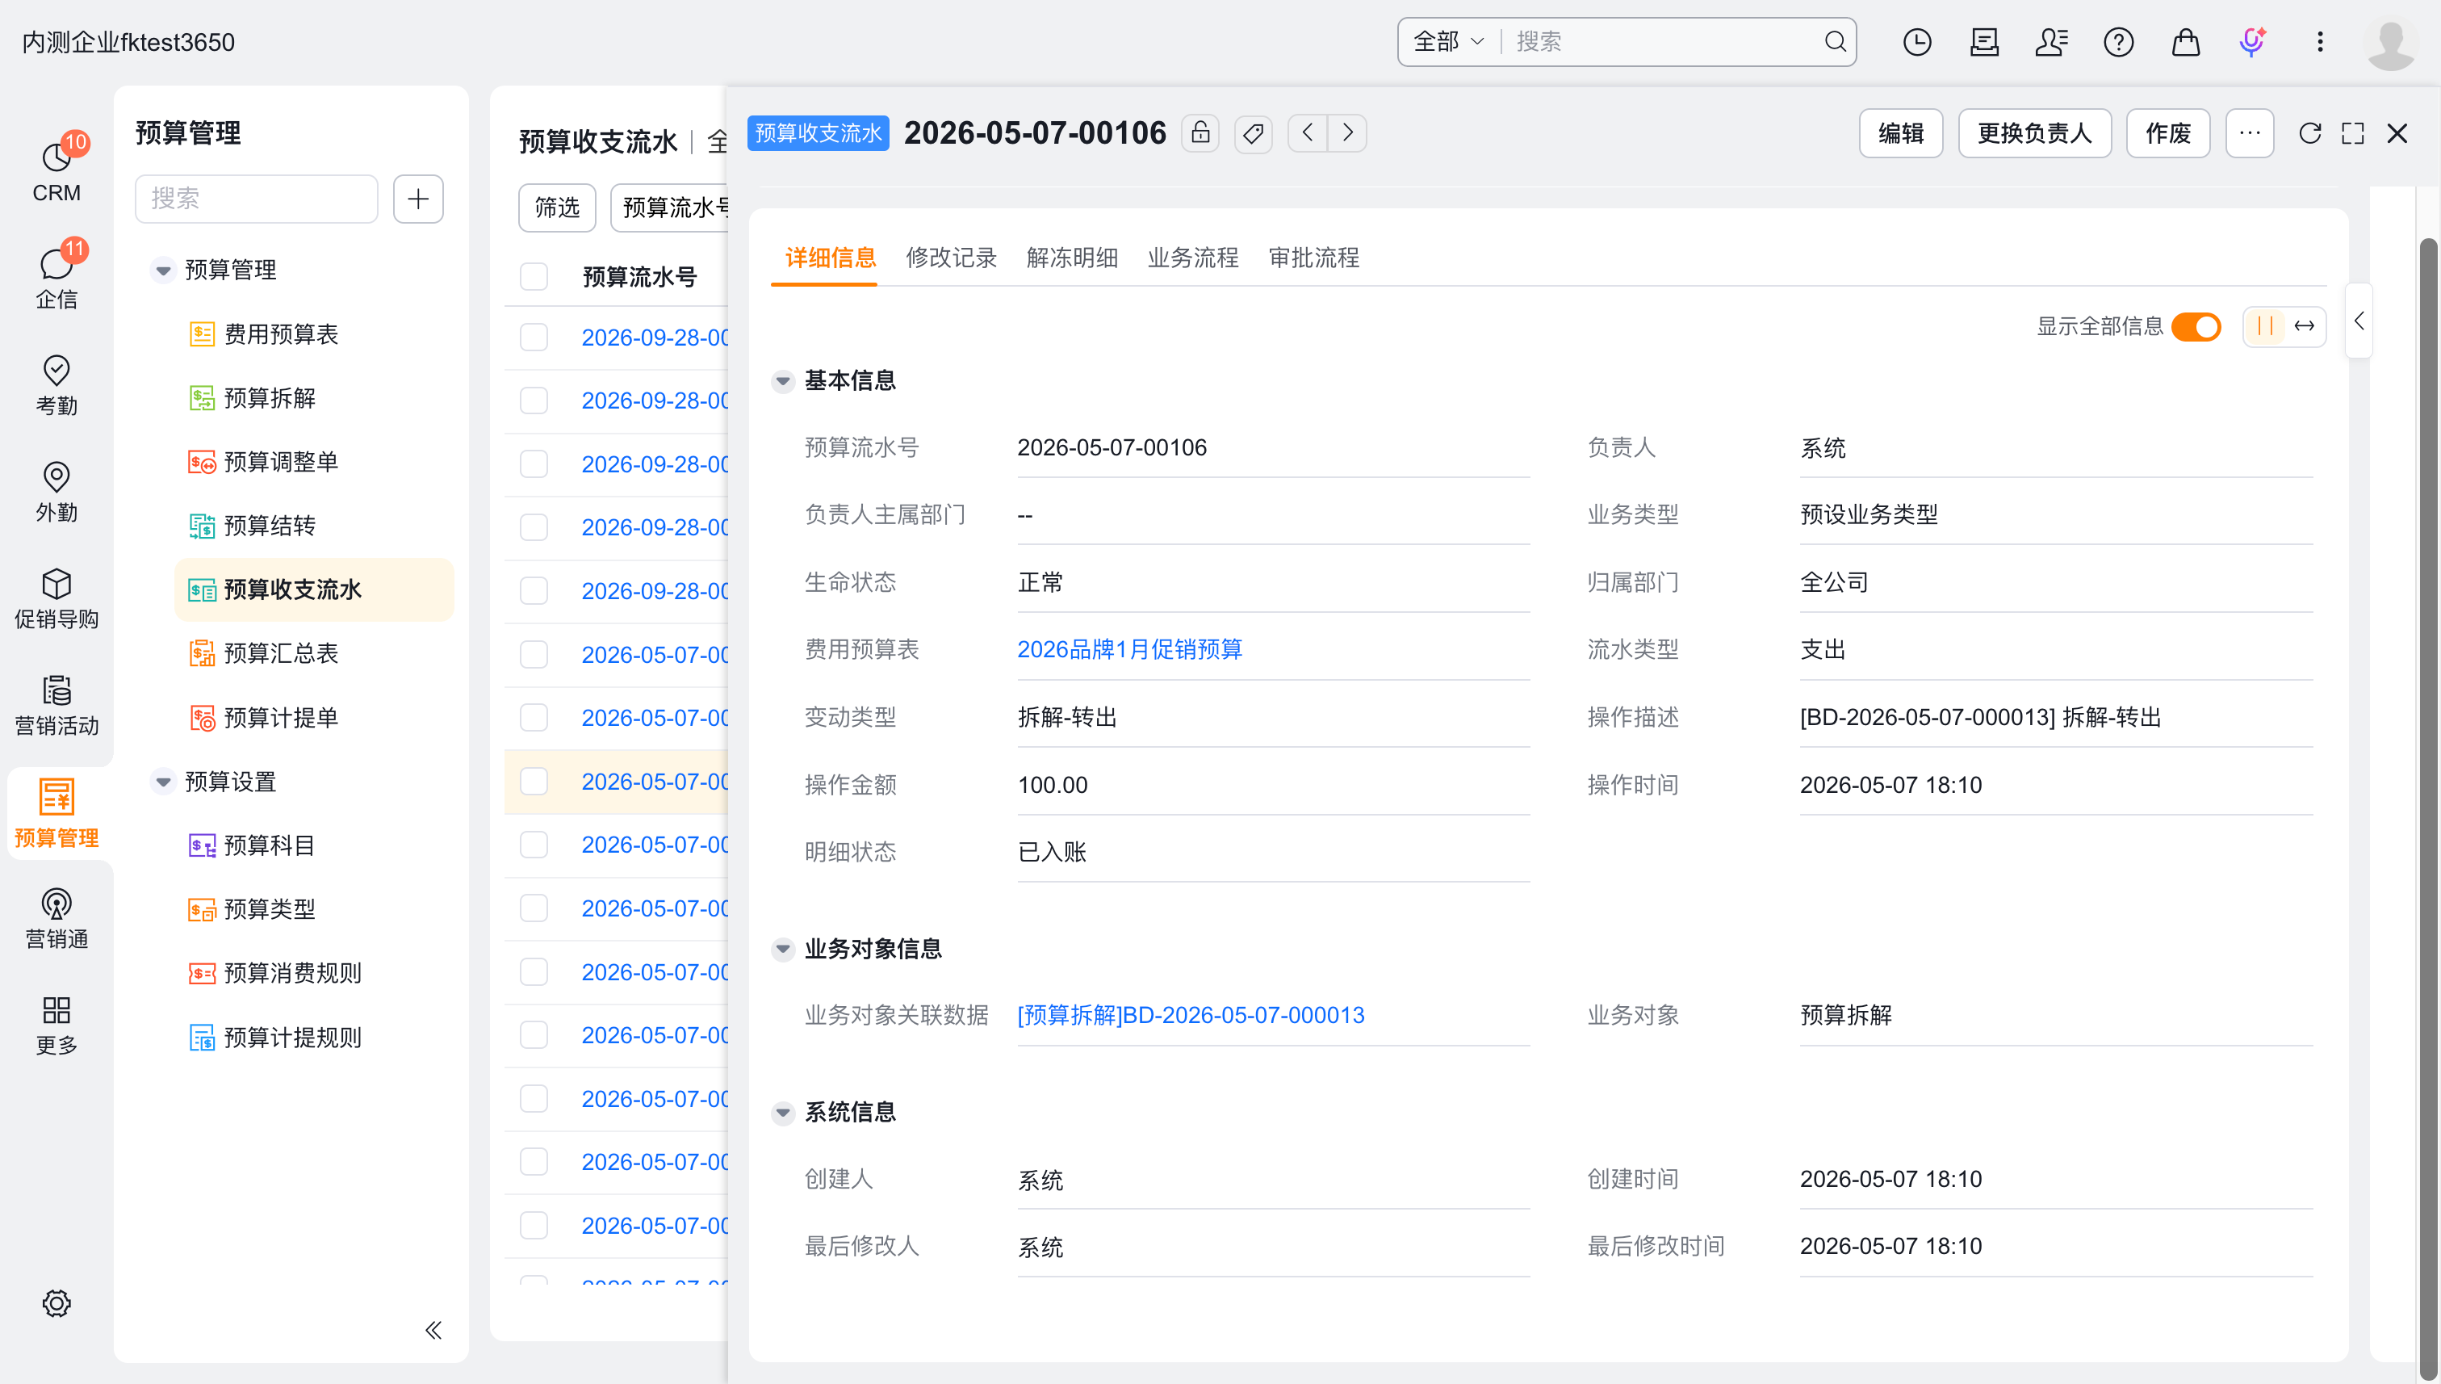Focus the global 搜索 input field

pos(1663,42)
